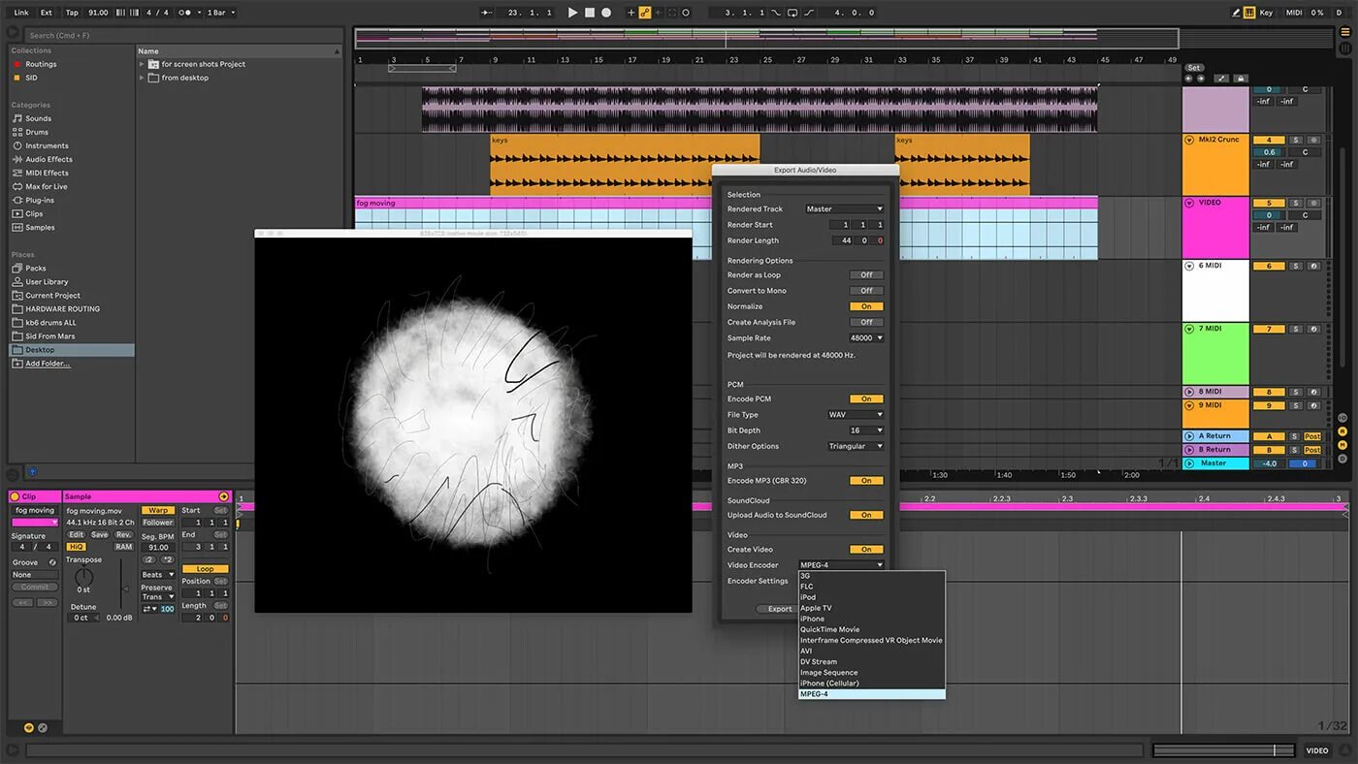
Task: Toggle the Loop switch in transport bar
Action: click(792, 13)
